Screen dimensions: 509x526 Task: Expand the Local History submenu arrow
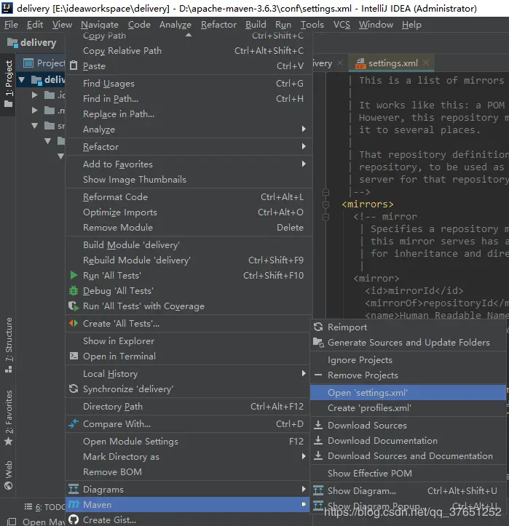click(304, 374)
